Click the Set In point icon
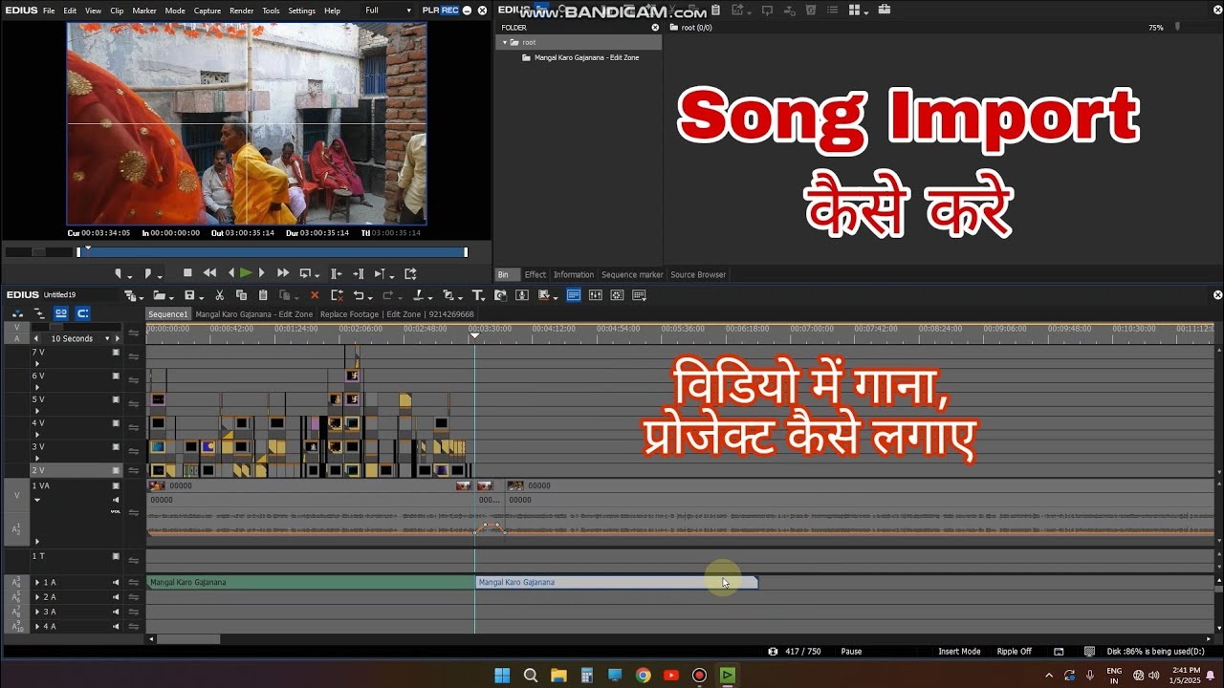 point(120,273)
